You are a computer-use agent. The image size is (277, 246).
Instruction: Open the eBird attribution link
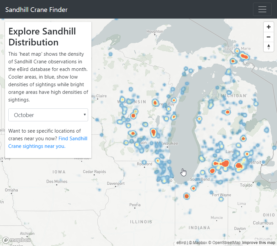pyautogui.click(x=181, y=243)
